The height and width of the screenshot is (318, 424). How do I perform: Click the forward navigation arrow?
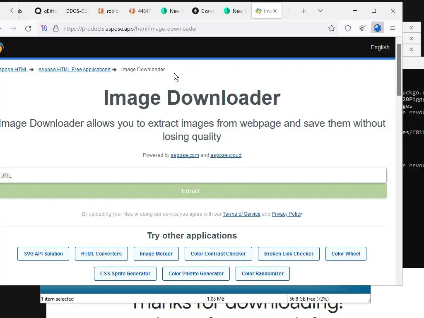[13, 29]
